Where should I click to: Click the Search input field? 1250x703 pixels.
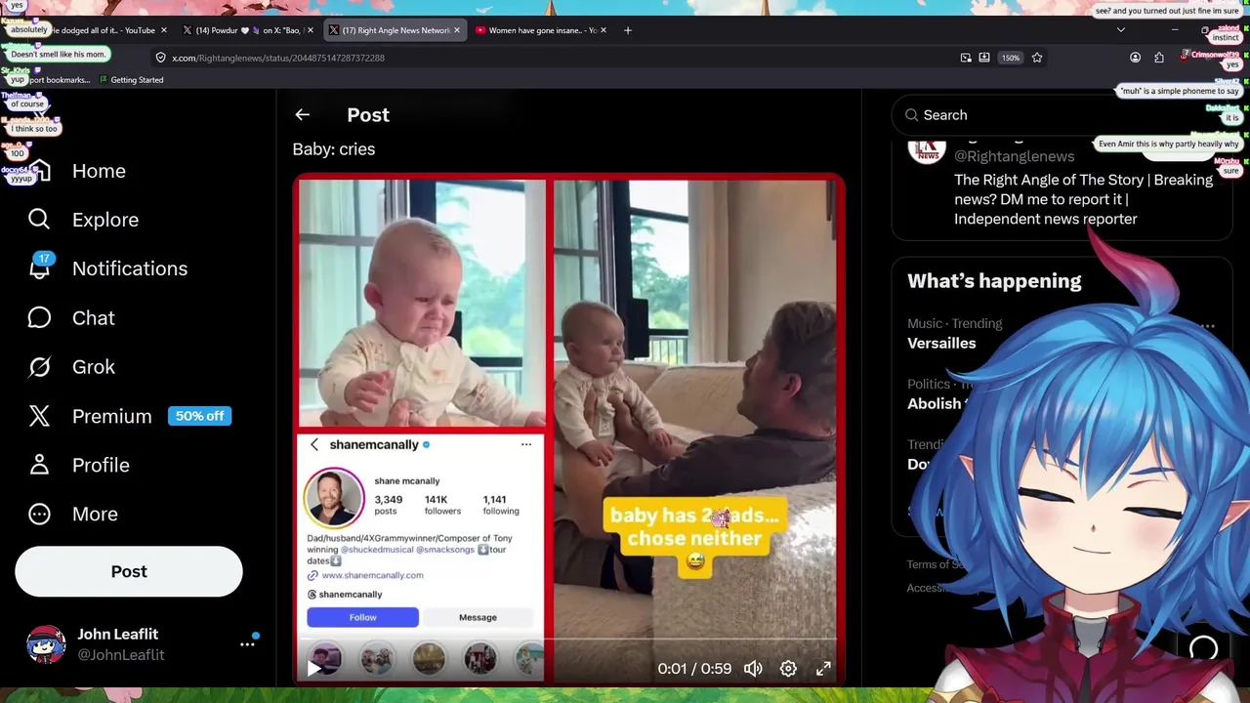point(1062,115)
